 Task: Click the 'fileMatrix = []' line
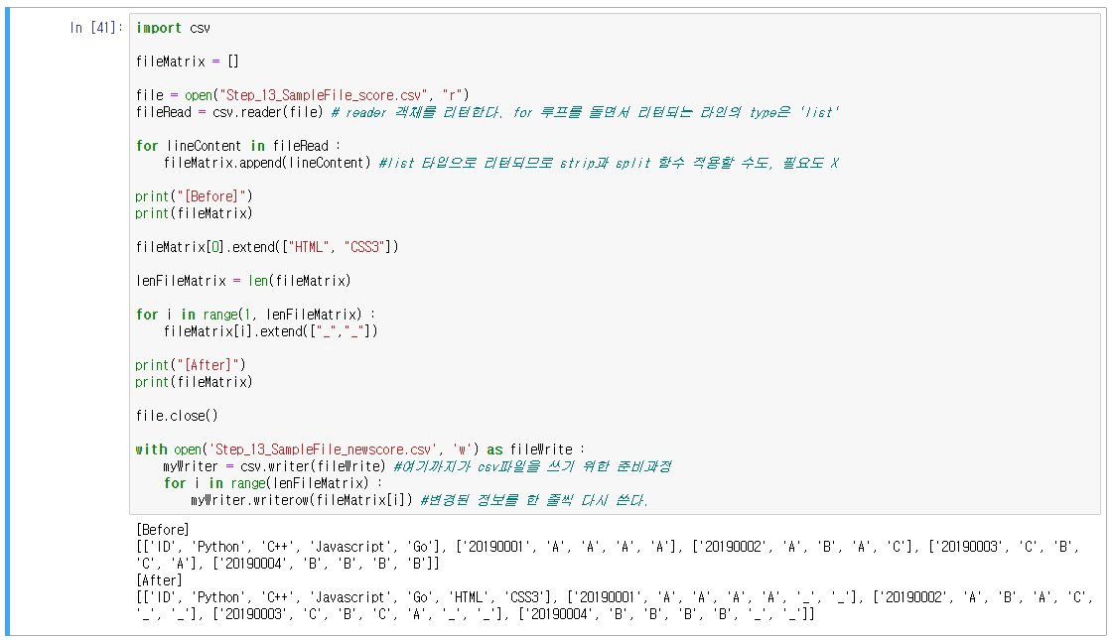click(x=188, y=61)
